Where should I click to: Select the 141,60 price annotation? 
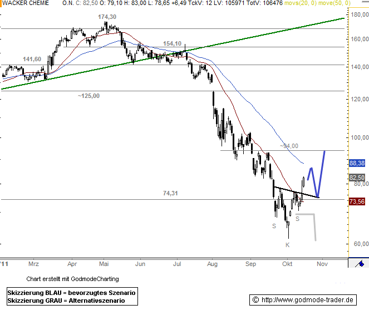click(32, 59)
